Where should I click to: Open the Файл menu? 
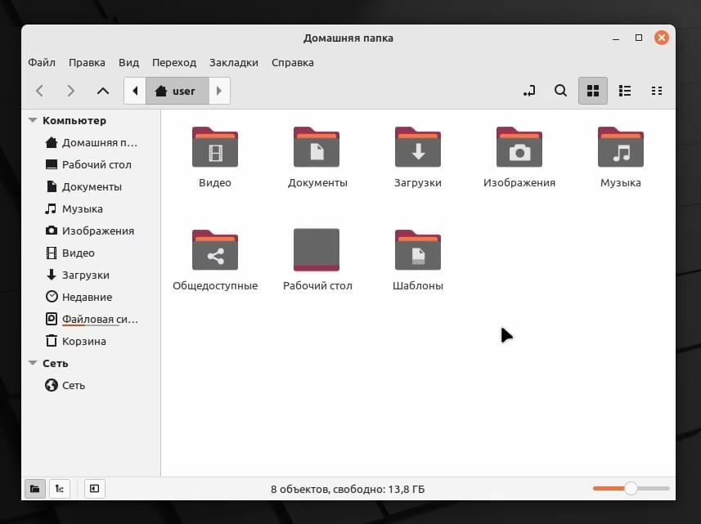pos(42,63)
